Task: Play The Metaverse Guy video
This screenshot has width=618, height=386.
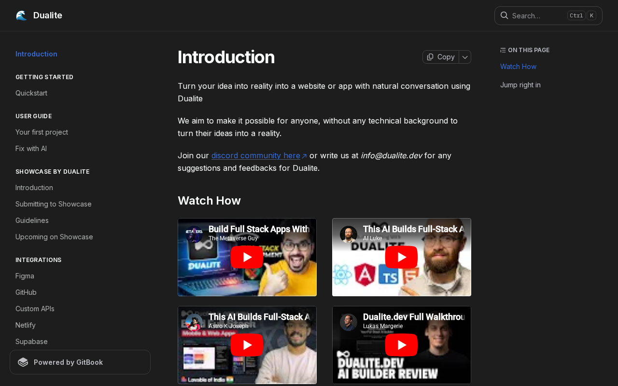Action: pos(247,257)
